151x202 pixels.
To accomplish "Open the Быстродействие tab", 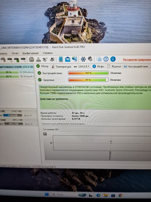I will coord(136,66).
